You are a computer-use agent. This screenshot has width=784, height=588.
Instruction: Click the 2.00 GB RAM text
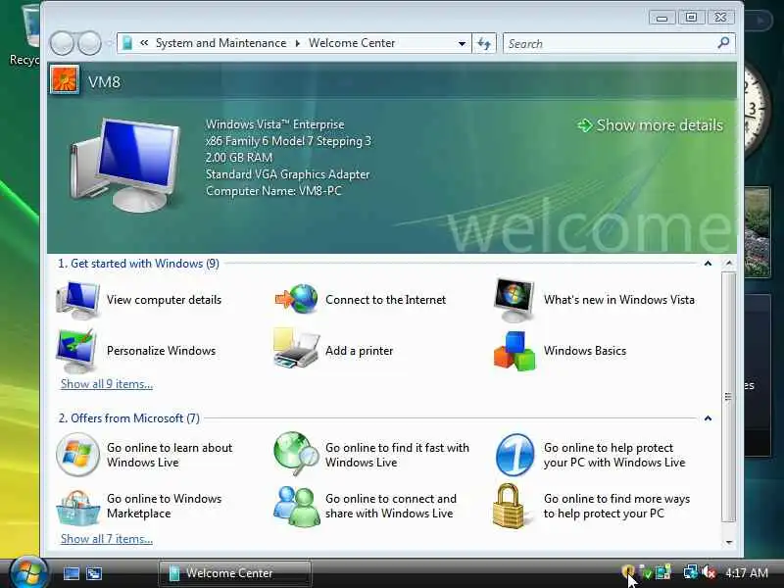coord(239,158)
